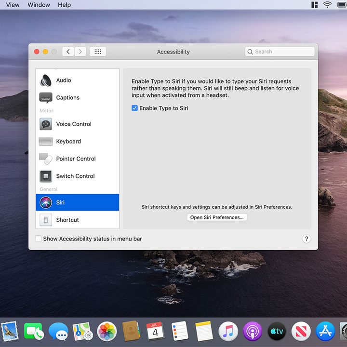Open Reminders from the dock
The width and height of the screenshot is (347, 347).
click(180, 331)
